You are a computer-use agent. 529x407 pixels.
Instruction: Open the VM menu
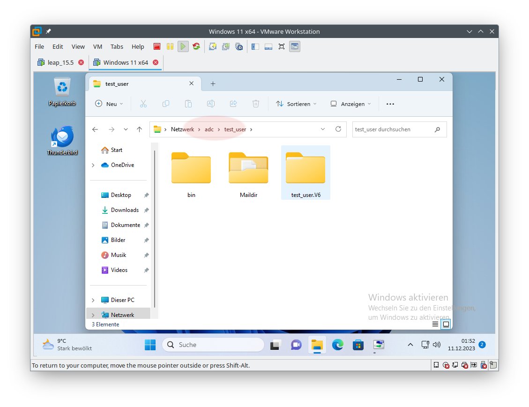point(97,46)
